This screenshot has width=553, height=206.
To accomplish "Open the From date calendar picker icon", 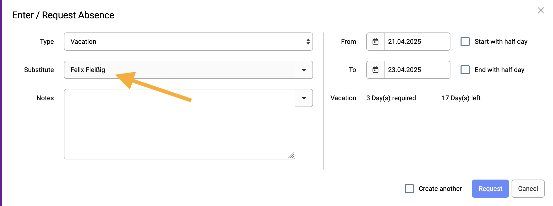I will [375, 42].
